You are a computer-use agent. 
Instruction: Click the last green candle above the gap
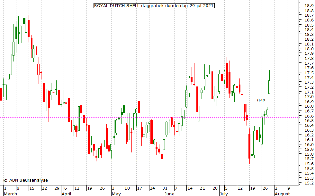point(269,87)
